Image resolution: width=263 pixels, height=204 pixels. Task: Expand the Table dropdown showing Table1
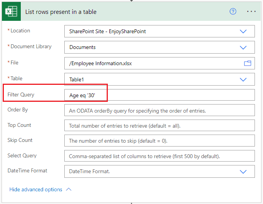(x=243, y=79)
